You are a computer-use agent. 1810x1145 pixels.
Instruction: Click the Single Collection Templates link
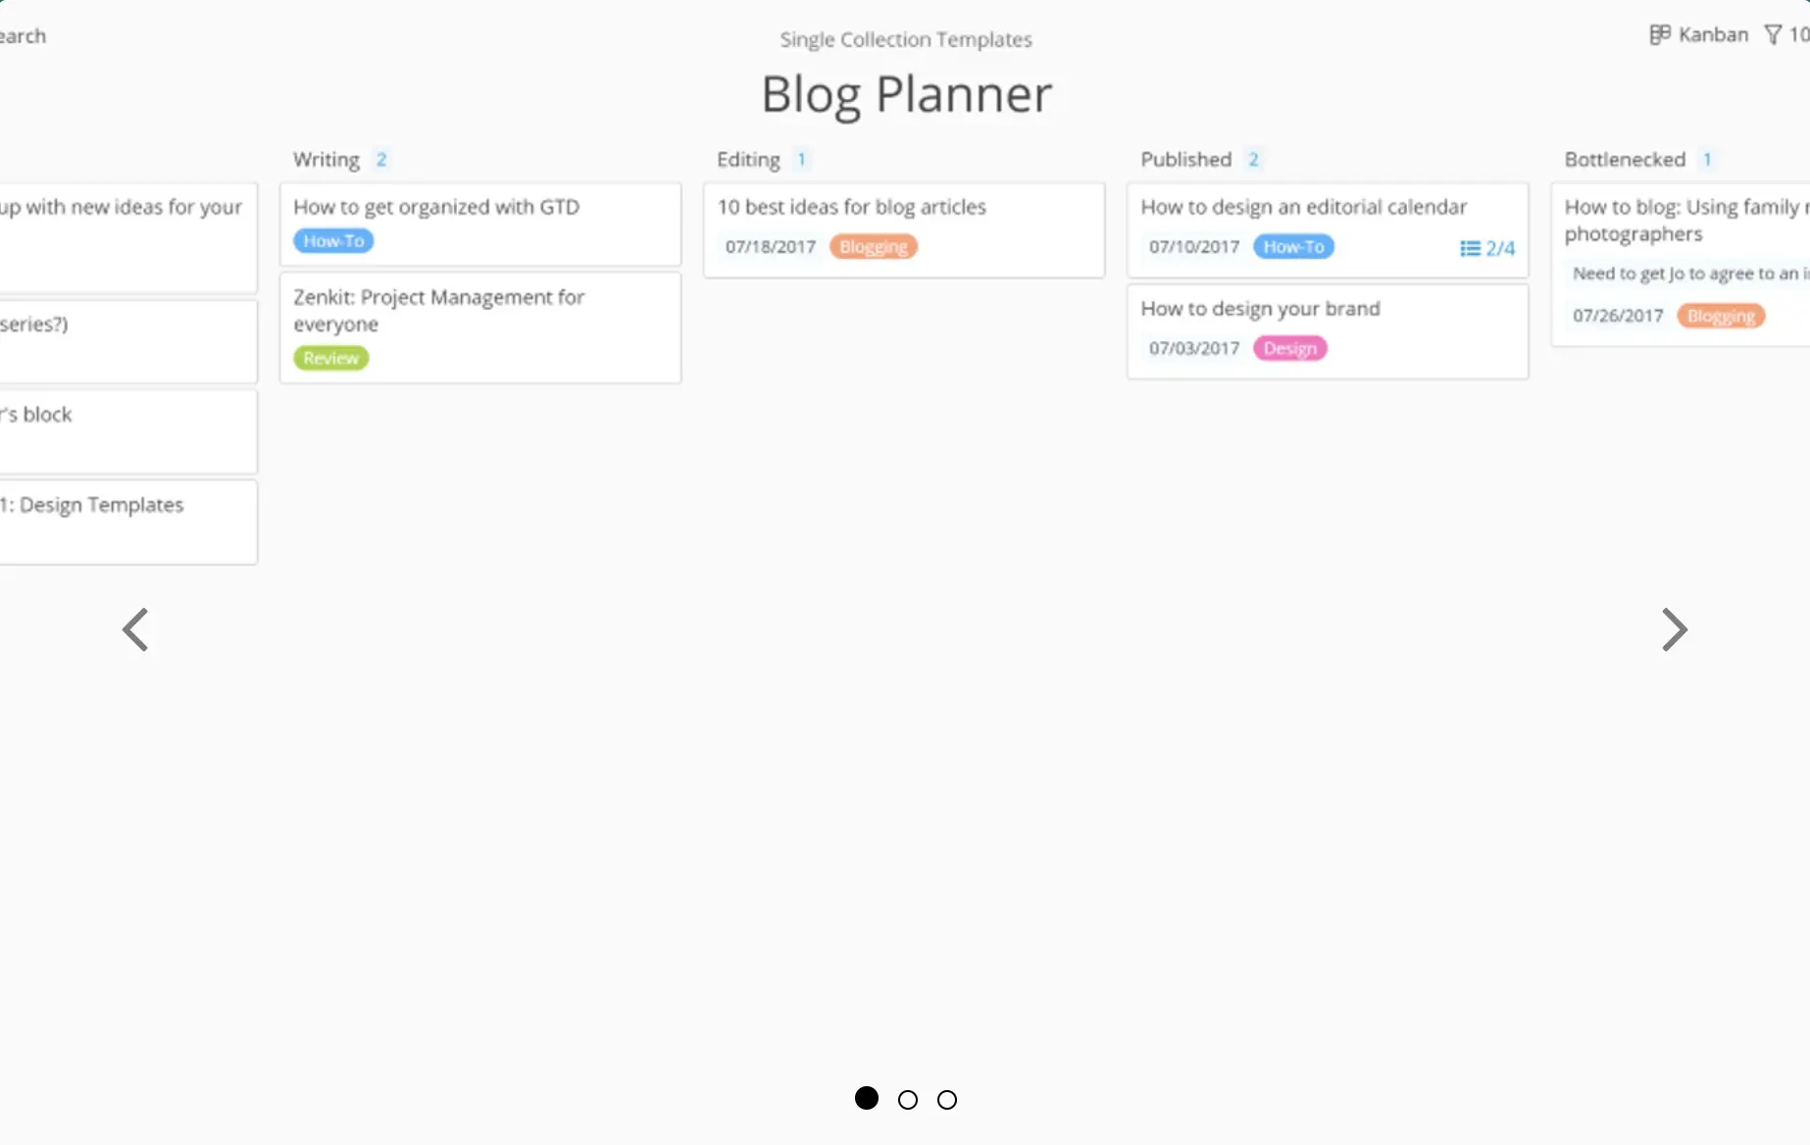tap(906, 39)
